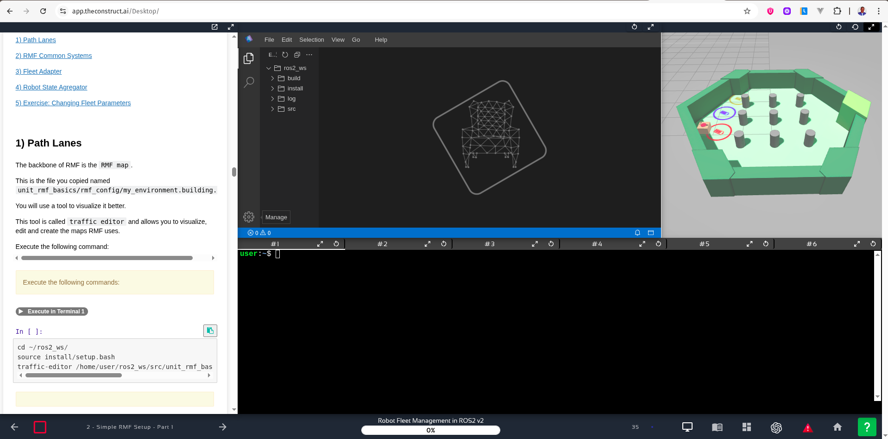Refresh the explorer file tree
The height and width of the screenshot is (439, 888).
pyautogui.click(x=285, y=55)
